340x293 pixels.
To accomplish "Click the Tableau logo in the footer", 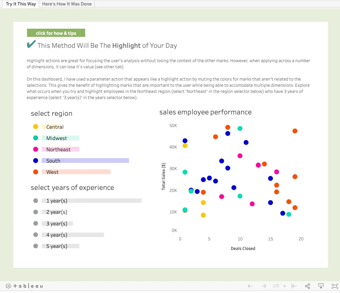I will 24,286.
